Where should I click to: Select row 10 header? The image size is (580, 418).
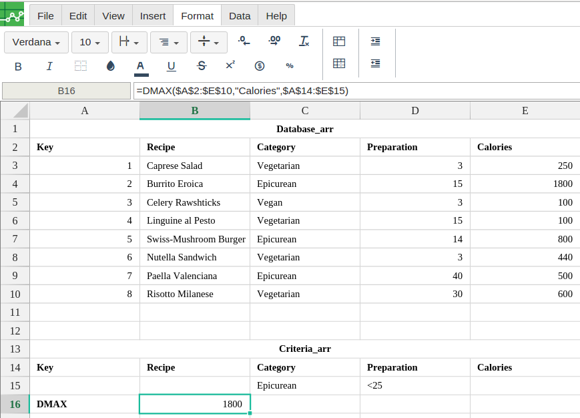[x=15, y=294]
